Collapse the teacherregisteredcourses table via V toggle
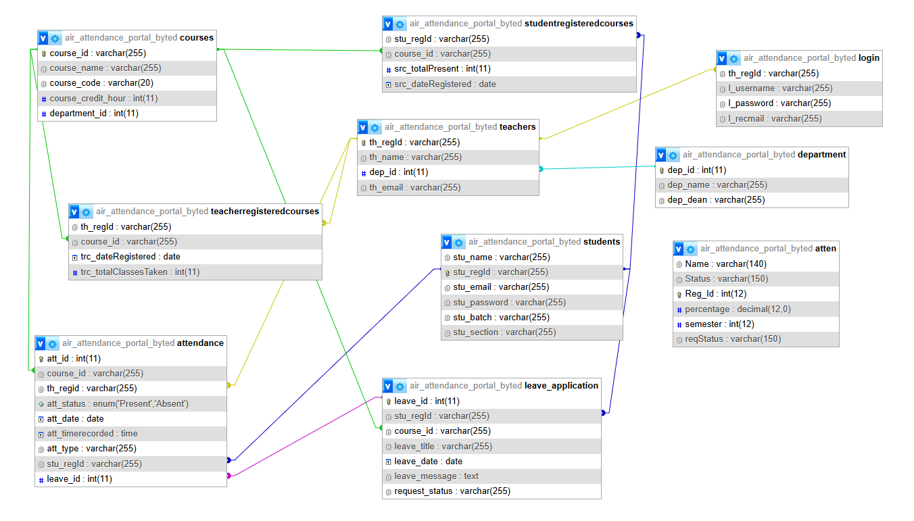The height and width of the screenshot is (521, 914). [74, 212]
